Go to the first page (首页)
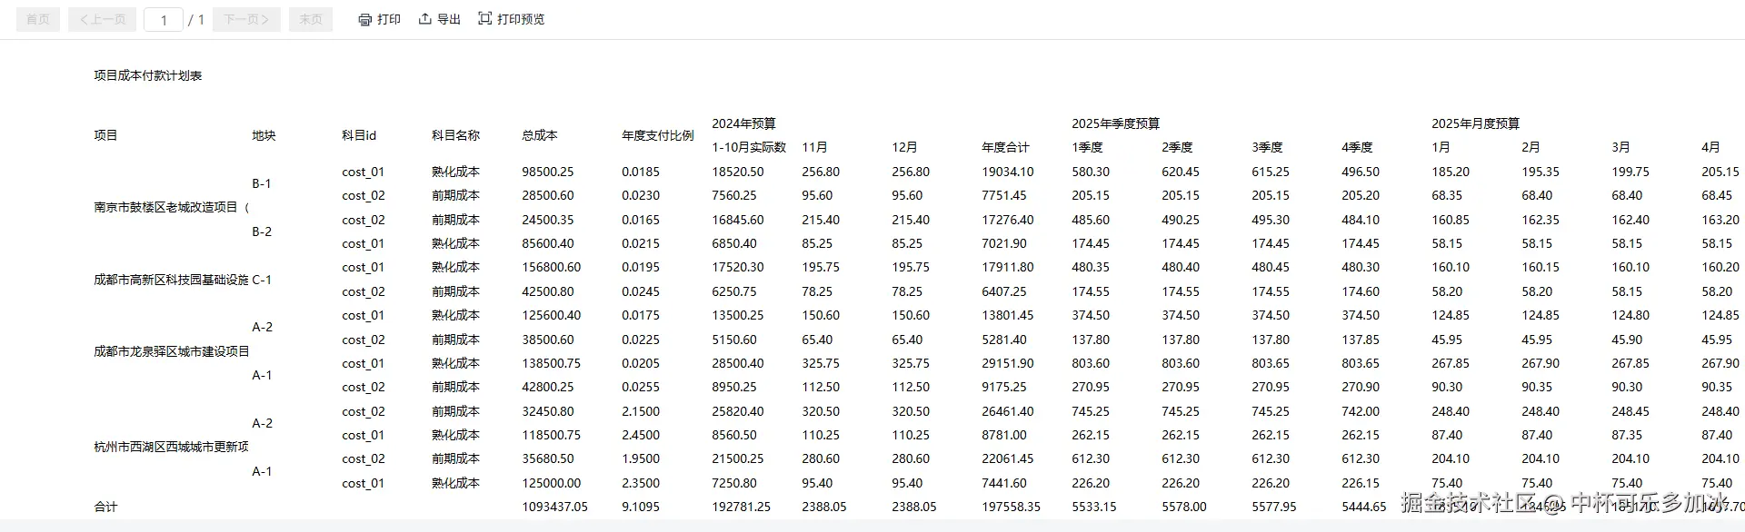 [x=38, y=19]
